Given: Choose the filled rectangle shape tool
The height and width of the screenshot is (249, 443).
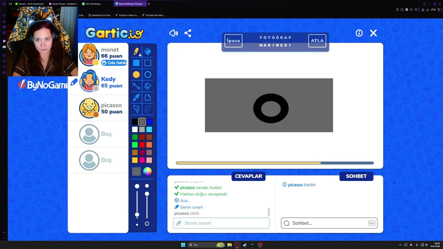Looking at the screenshot, I should coord(136,63).
